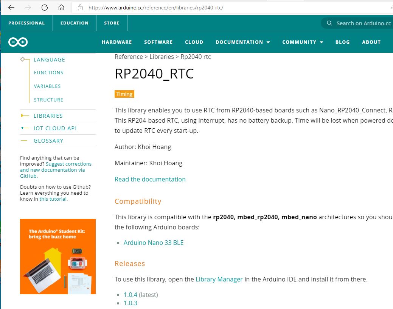Image resolution: width=393 pixels, height=309 pixels.
Task: Click the Arduino infinity logo
Action: (17, 42)
